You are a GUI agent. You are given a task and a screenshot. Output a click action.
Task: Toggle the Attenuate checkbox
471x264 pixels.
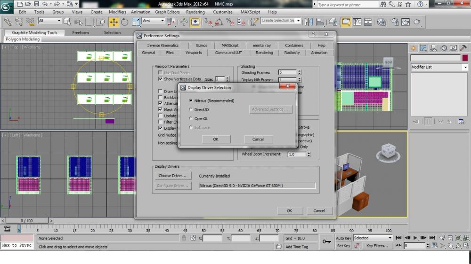click(160, 103)
